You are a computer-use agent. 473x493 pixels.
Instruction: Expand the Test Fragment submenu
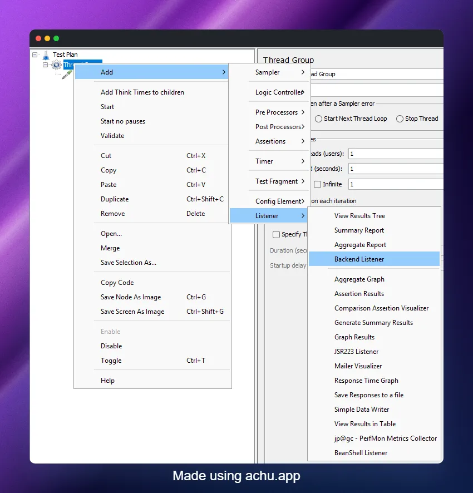pyautogui.click(x=270, y=181)
